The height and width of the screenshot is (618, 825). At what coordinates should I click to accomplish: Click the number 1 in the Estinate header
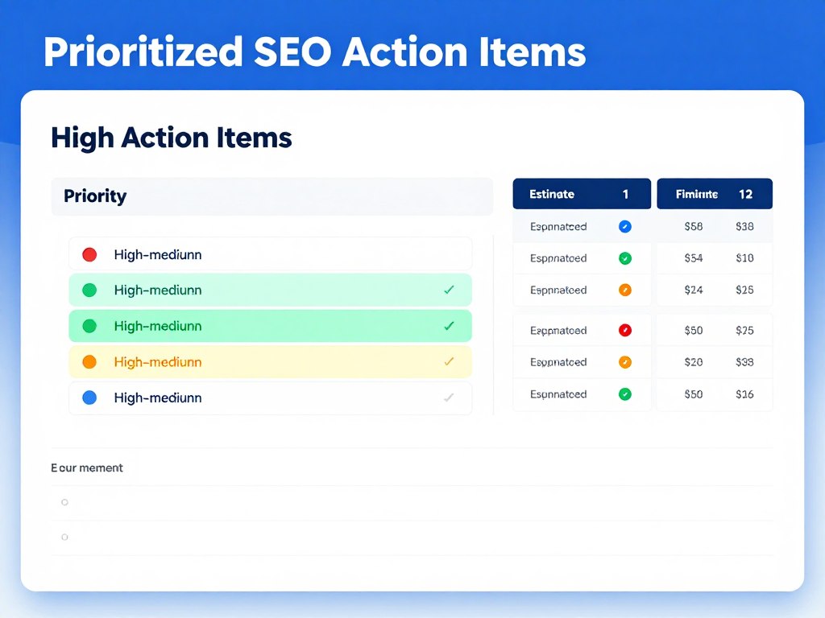tap(625, 195)
